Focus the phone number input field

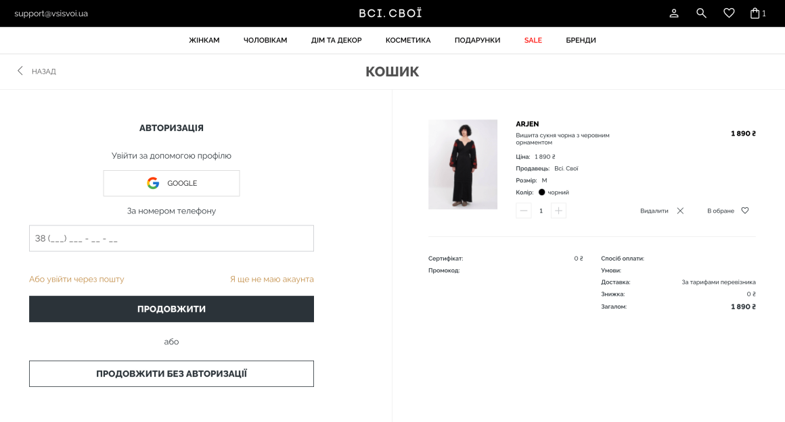click(x=171, y=238)
